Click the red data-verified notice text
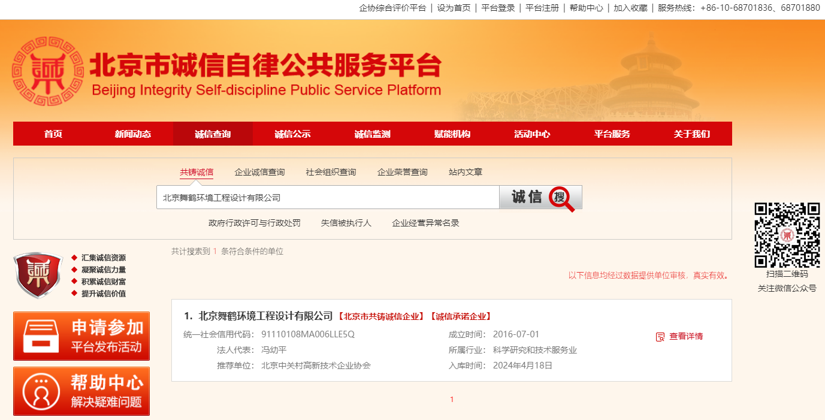The image size is (825, 420). click(x=650, y=276)
